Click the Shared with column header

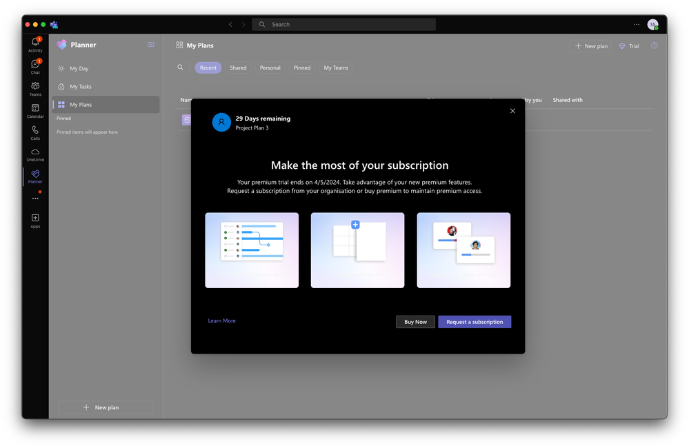[568, 100]
